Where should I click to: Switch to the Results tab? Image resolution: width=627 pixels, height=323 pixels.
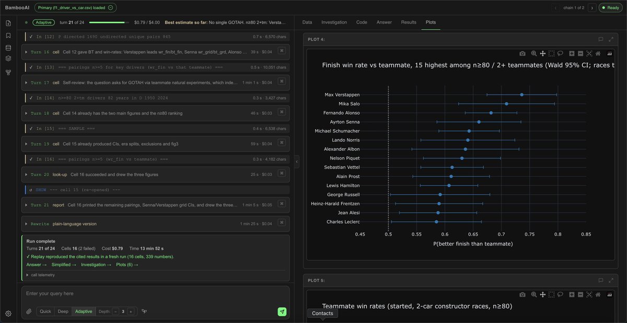[409, 22]
